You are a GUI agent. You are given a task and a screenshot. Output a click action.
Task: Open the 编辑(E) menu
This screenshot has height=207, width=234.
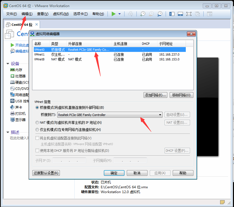[x=27, y=14]
